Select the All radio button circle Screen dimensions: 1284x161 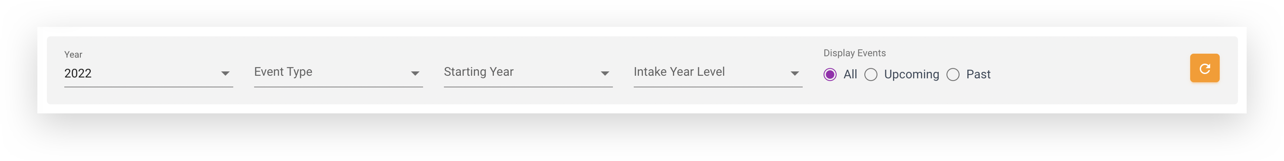[x=830, y=74]
